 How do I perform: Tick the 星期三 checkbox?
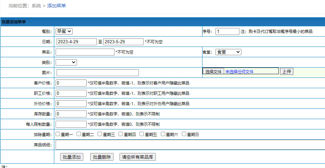(100, 134)
